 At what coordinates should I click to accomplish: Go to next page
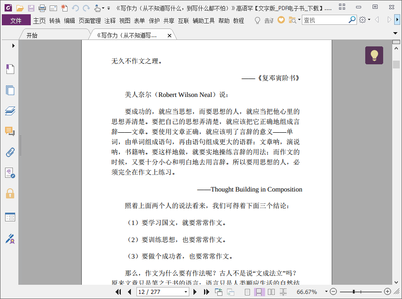[195, 292]
